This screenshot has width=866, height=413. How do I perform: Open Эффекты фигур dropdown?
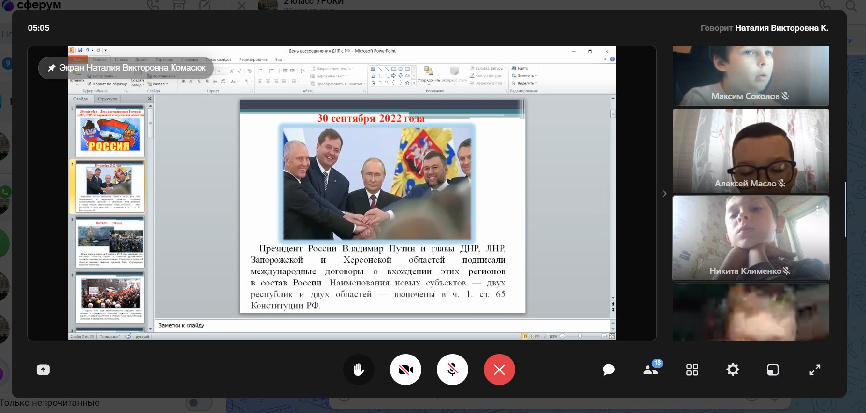(x=488, y=83)
